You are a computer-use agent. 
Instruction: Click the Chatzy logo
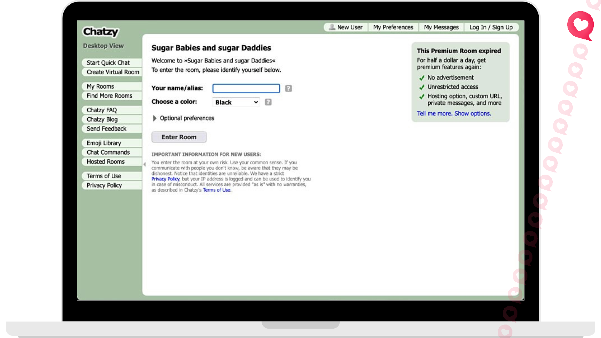[x=100, y=32]
